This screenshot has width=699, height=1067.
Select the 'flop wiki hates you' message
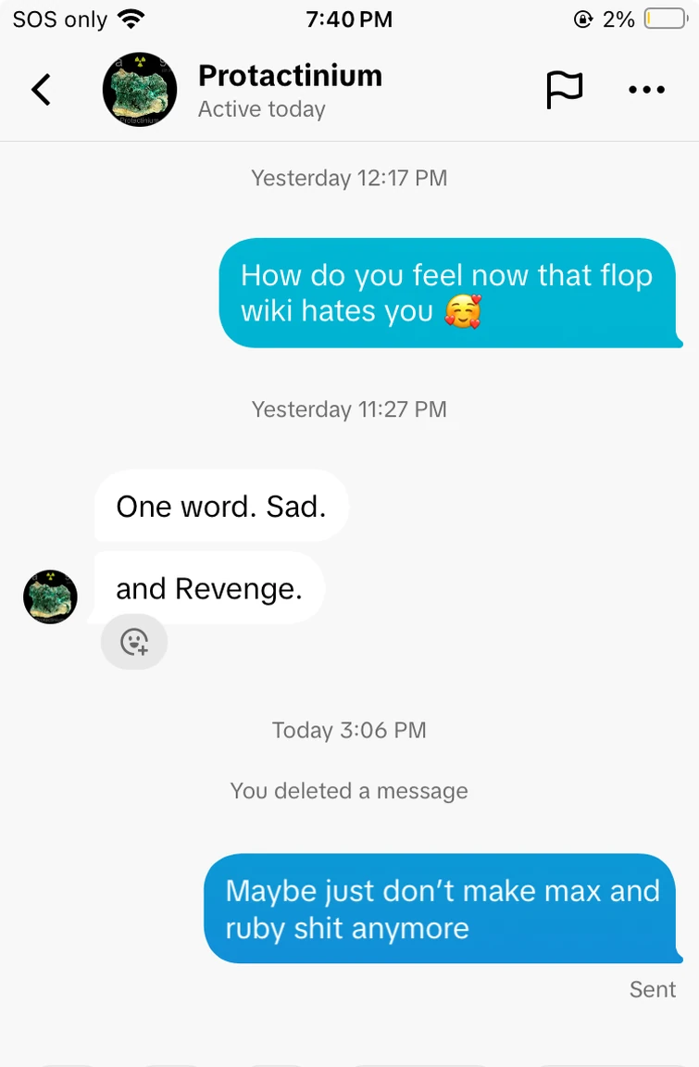tap(449, 293)
